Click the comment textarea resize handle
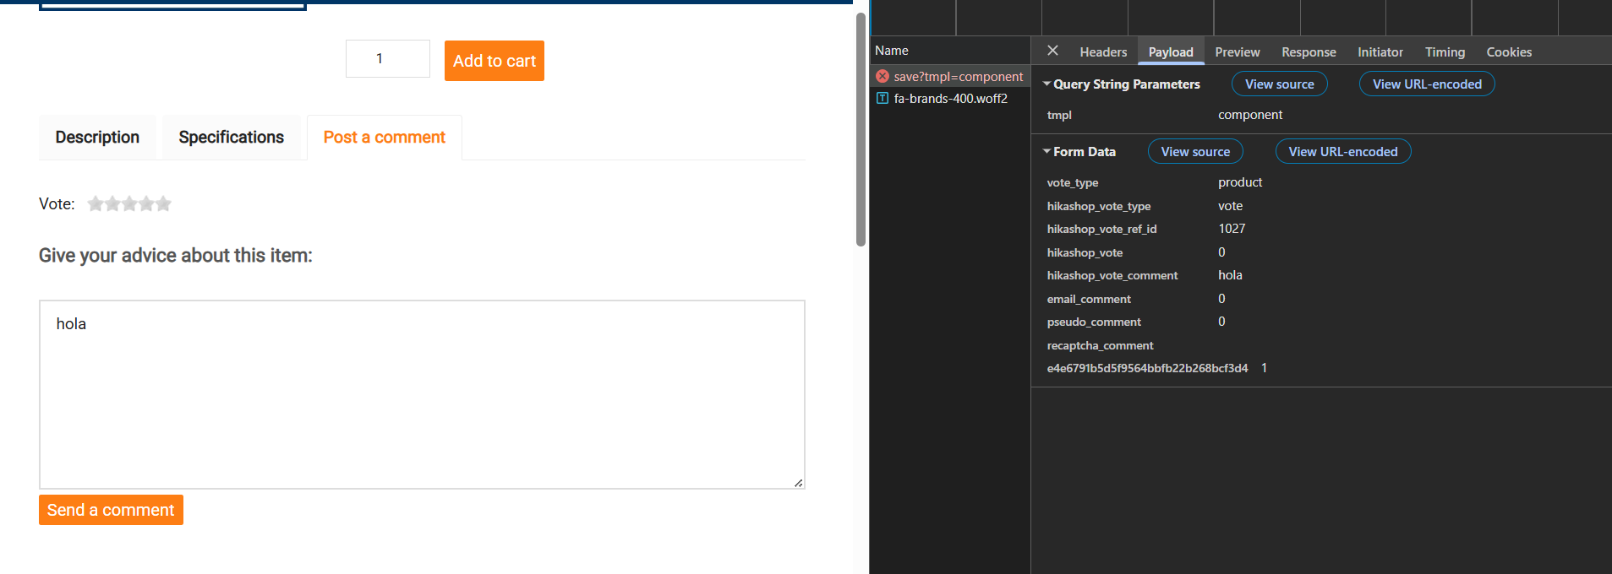Screen dimensions: 1612x574 798,483
